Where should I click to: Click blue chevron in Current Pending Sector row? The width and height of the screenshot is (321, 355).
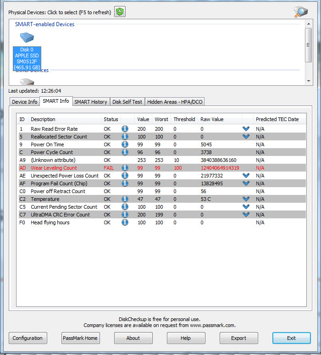(246, 206)
